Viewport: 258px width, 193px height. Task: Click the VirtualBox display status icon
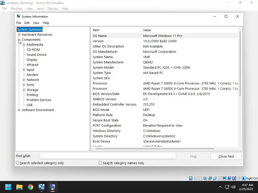(224, 178)
